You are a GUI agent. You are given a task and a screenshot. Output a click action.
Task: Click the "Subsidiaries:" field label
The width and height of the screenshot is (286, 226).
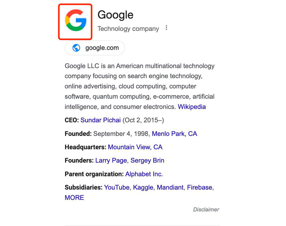click(83, 187)
